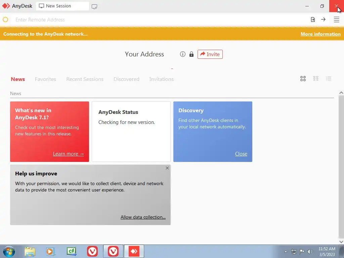The height and width of the screenshot is (258, 344).
Task: Open Recent Sessions tab
Action: 85,79
